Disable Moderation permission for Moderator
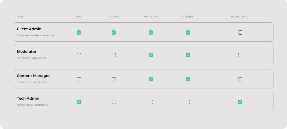Screen dimensions: 287x129 (151, 55)
